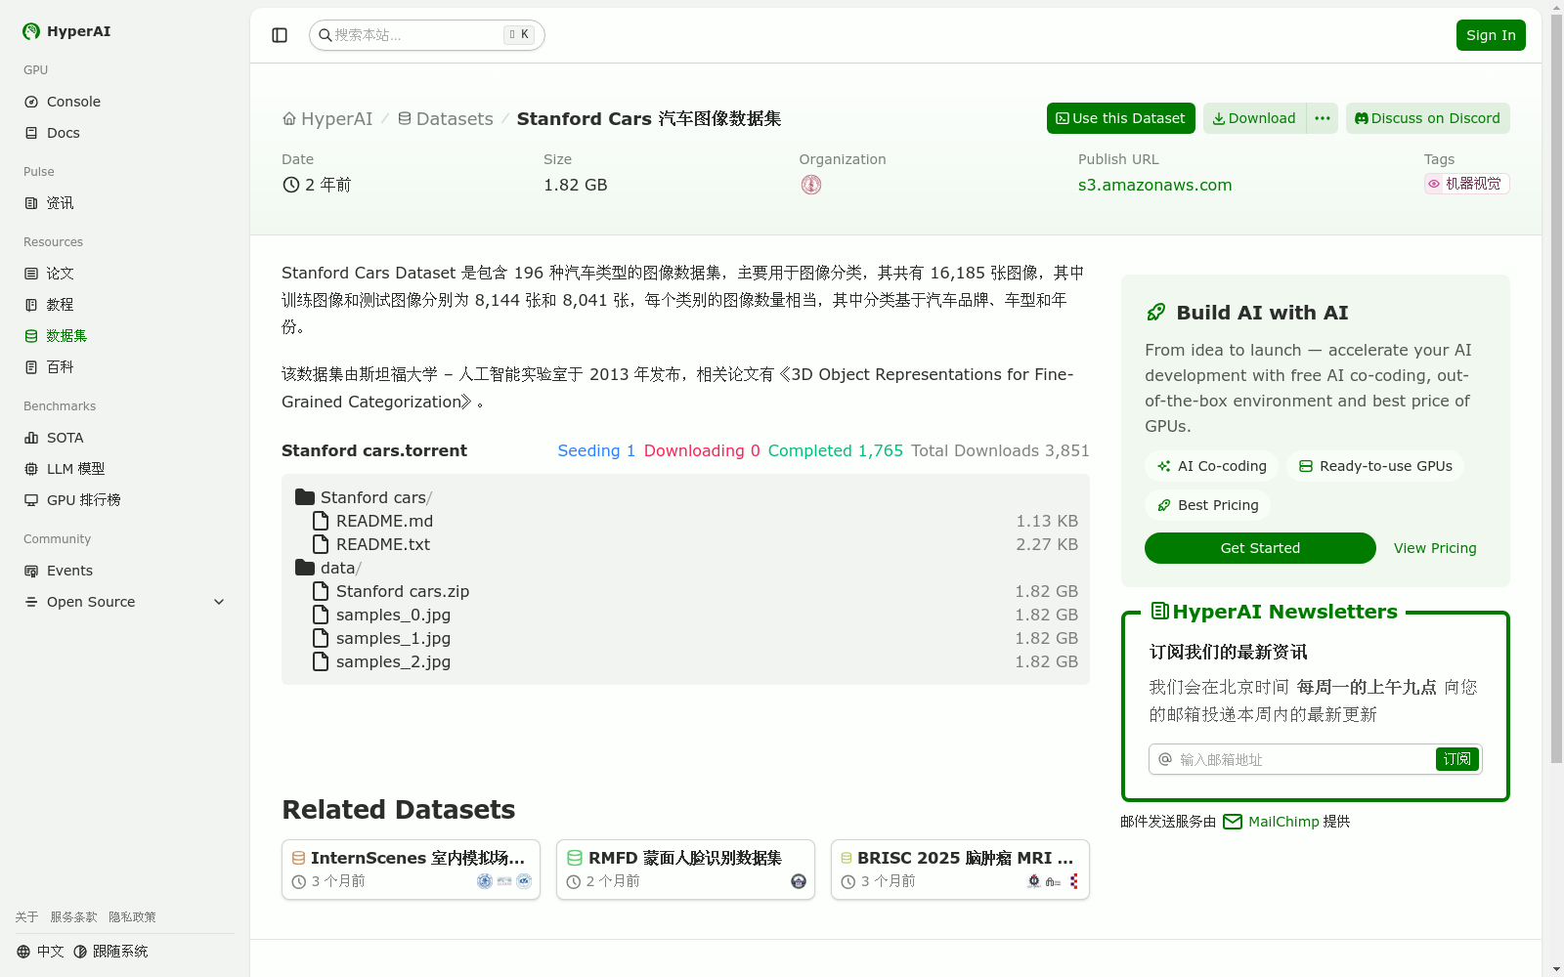Image resolution: width=1564 pixels, height=977 pixels.
Task: Click the HyperAI logo icon
Action: click(x=31, y=31)
